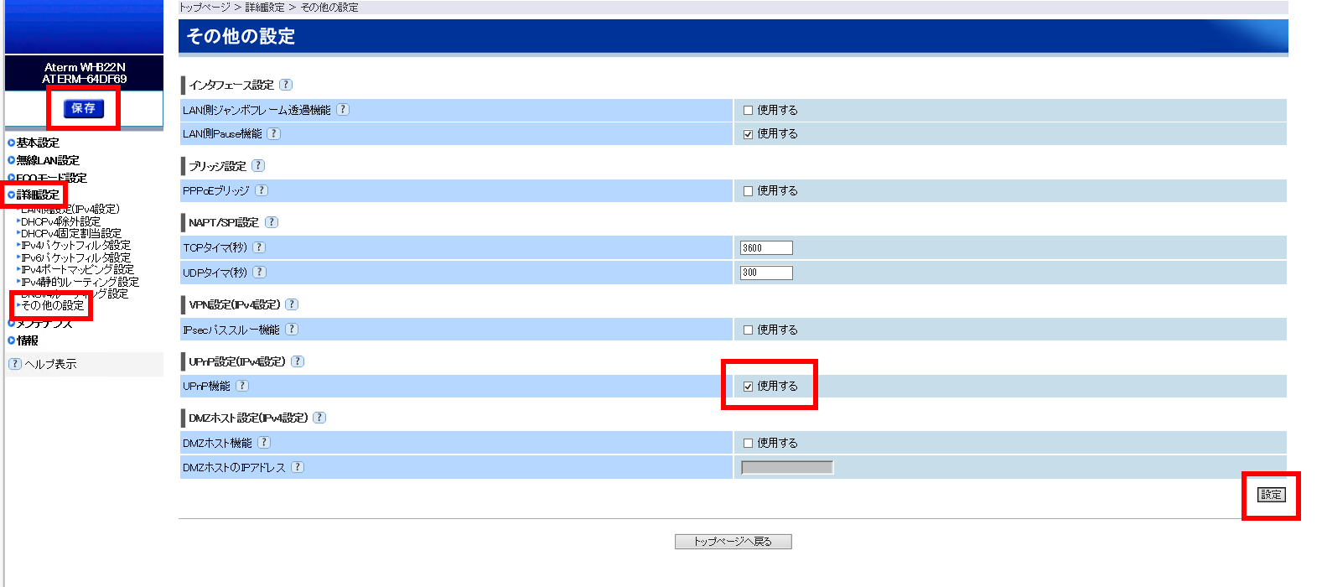This screenshot has width=1327, height=587.
Task: Expand 情報 section in sidebar
Action: tap(28, 340)
